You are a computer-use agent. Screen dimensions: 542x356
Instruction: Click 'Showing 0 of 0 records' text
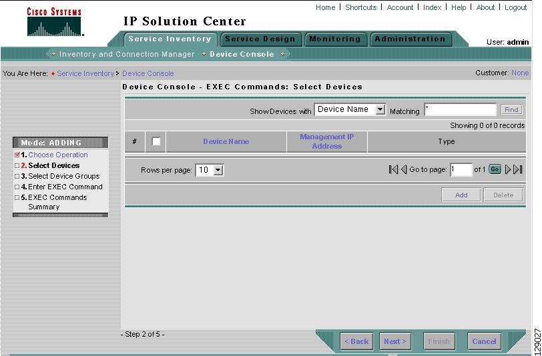point(487,125)
